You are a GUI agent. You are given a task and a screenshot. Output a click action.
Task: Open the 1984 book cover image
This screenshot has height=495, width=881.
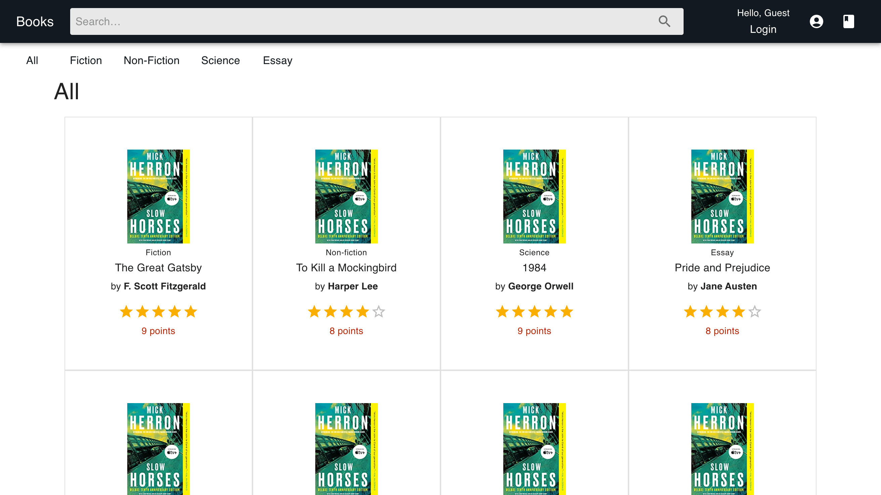534,197
